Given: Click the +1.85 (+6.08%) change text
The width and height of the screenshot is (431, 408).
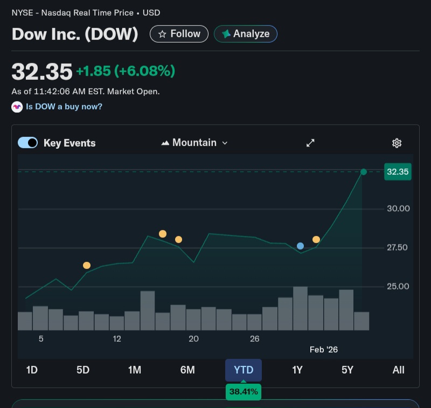Looking at the screenshot, I should coord(126,71).
